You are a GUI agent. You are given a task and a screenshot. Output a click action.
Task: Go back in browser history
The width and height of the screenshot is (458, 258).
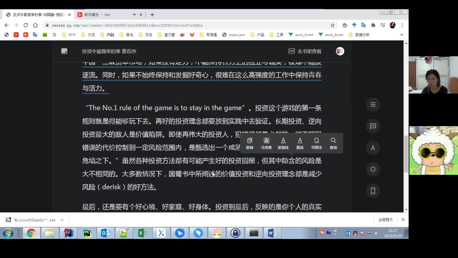click(6, 25)
